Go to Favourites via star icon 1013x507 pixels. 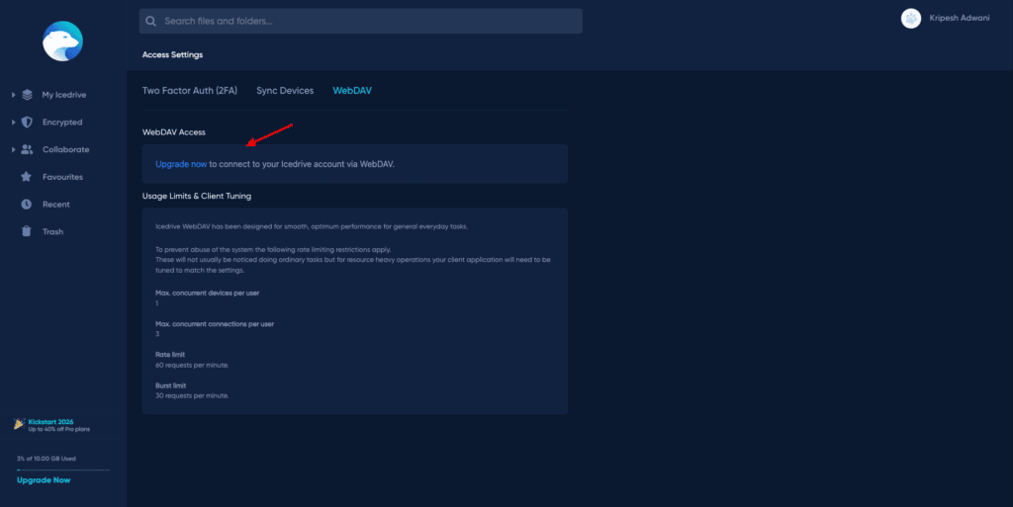27,177
